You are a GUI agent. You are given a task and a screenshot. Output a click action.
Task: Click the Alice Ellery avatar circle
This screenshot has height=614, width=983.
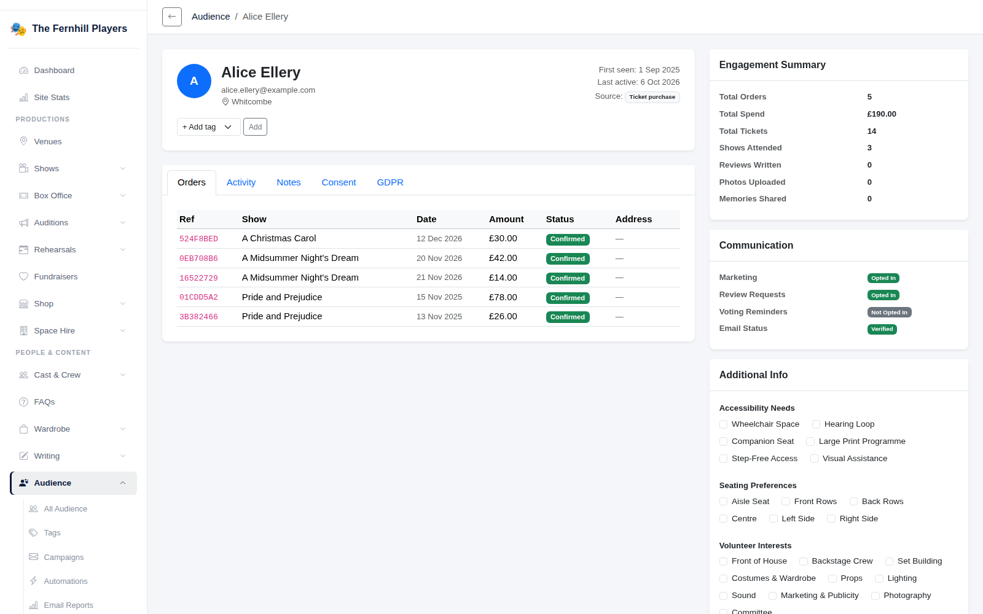pyautogui.click(x=194, y=81)
